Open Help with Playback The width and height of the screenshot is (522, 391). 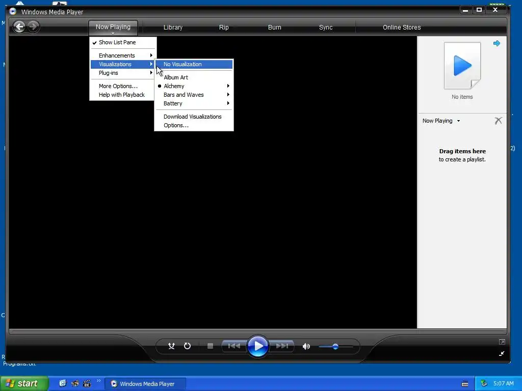click(123, 95)
